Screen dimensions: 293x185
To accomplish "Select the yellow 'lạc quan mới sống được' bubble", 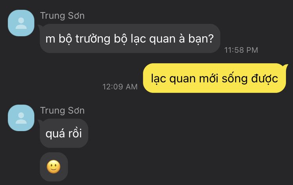I will tap(214, 78).
